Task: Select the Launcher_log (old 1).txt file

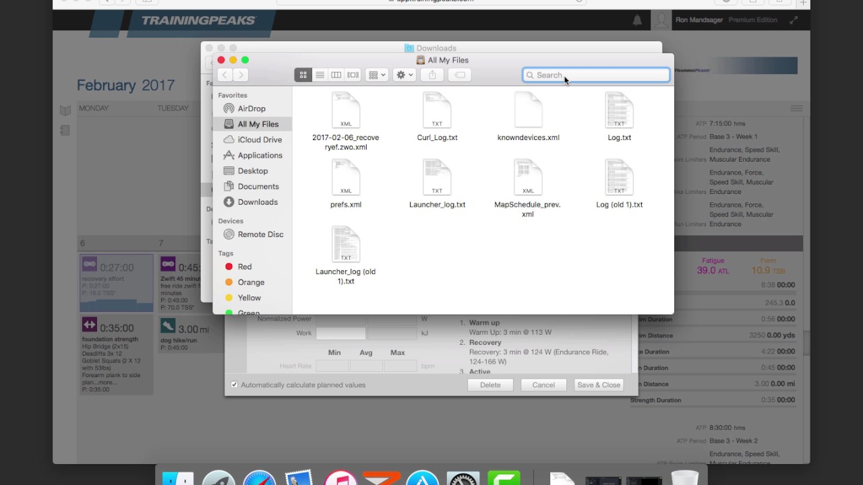Action: (346, 255)
